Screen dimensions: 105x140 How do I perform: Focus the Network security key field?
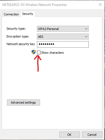(63, 44)
